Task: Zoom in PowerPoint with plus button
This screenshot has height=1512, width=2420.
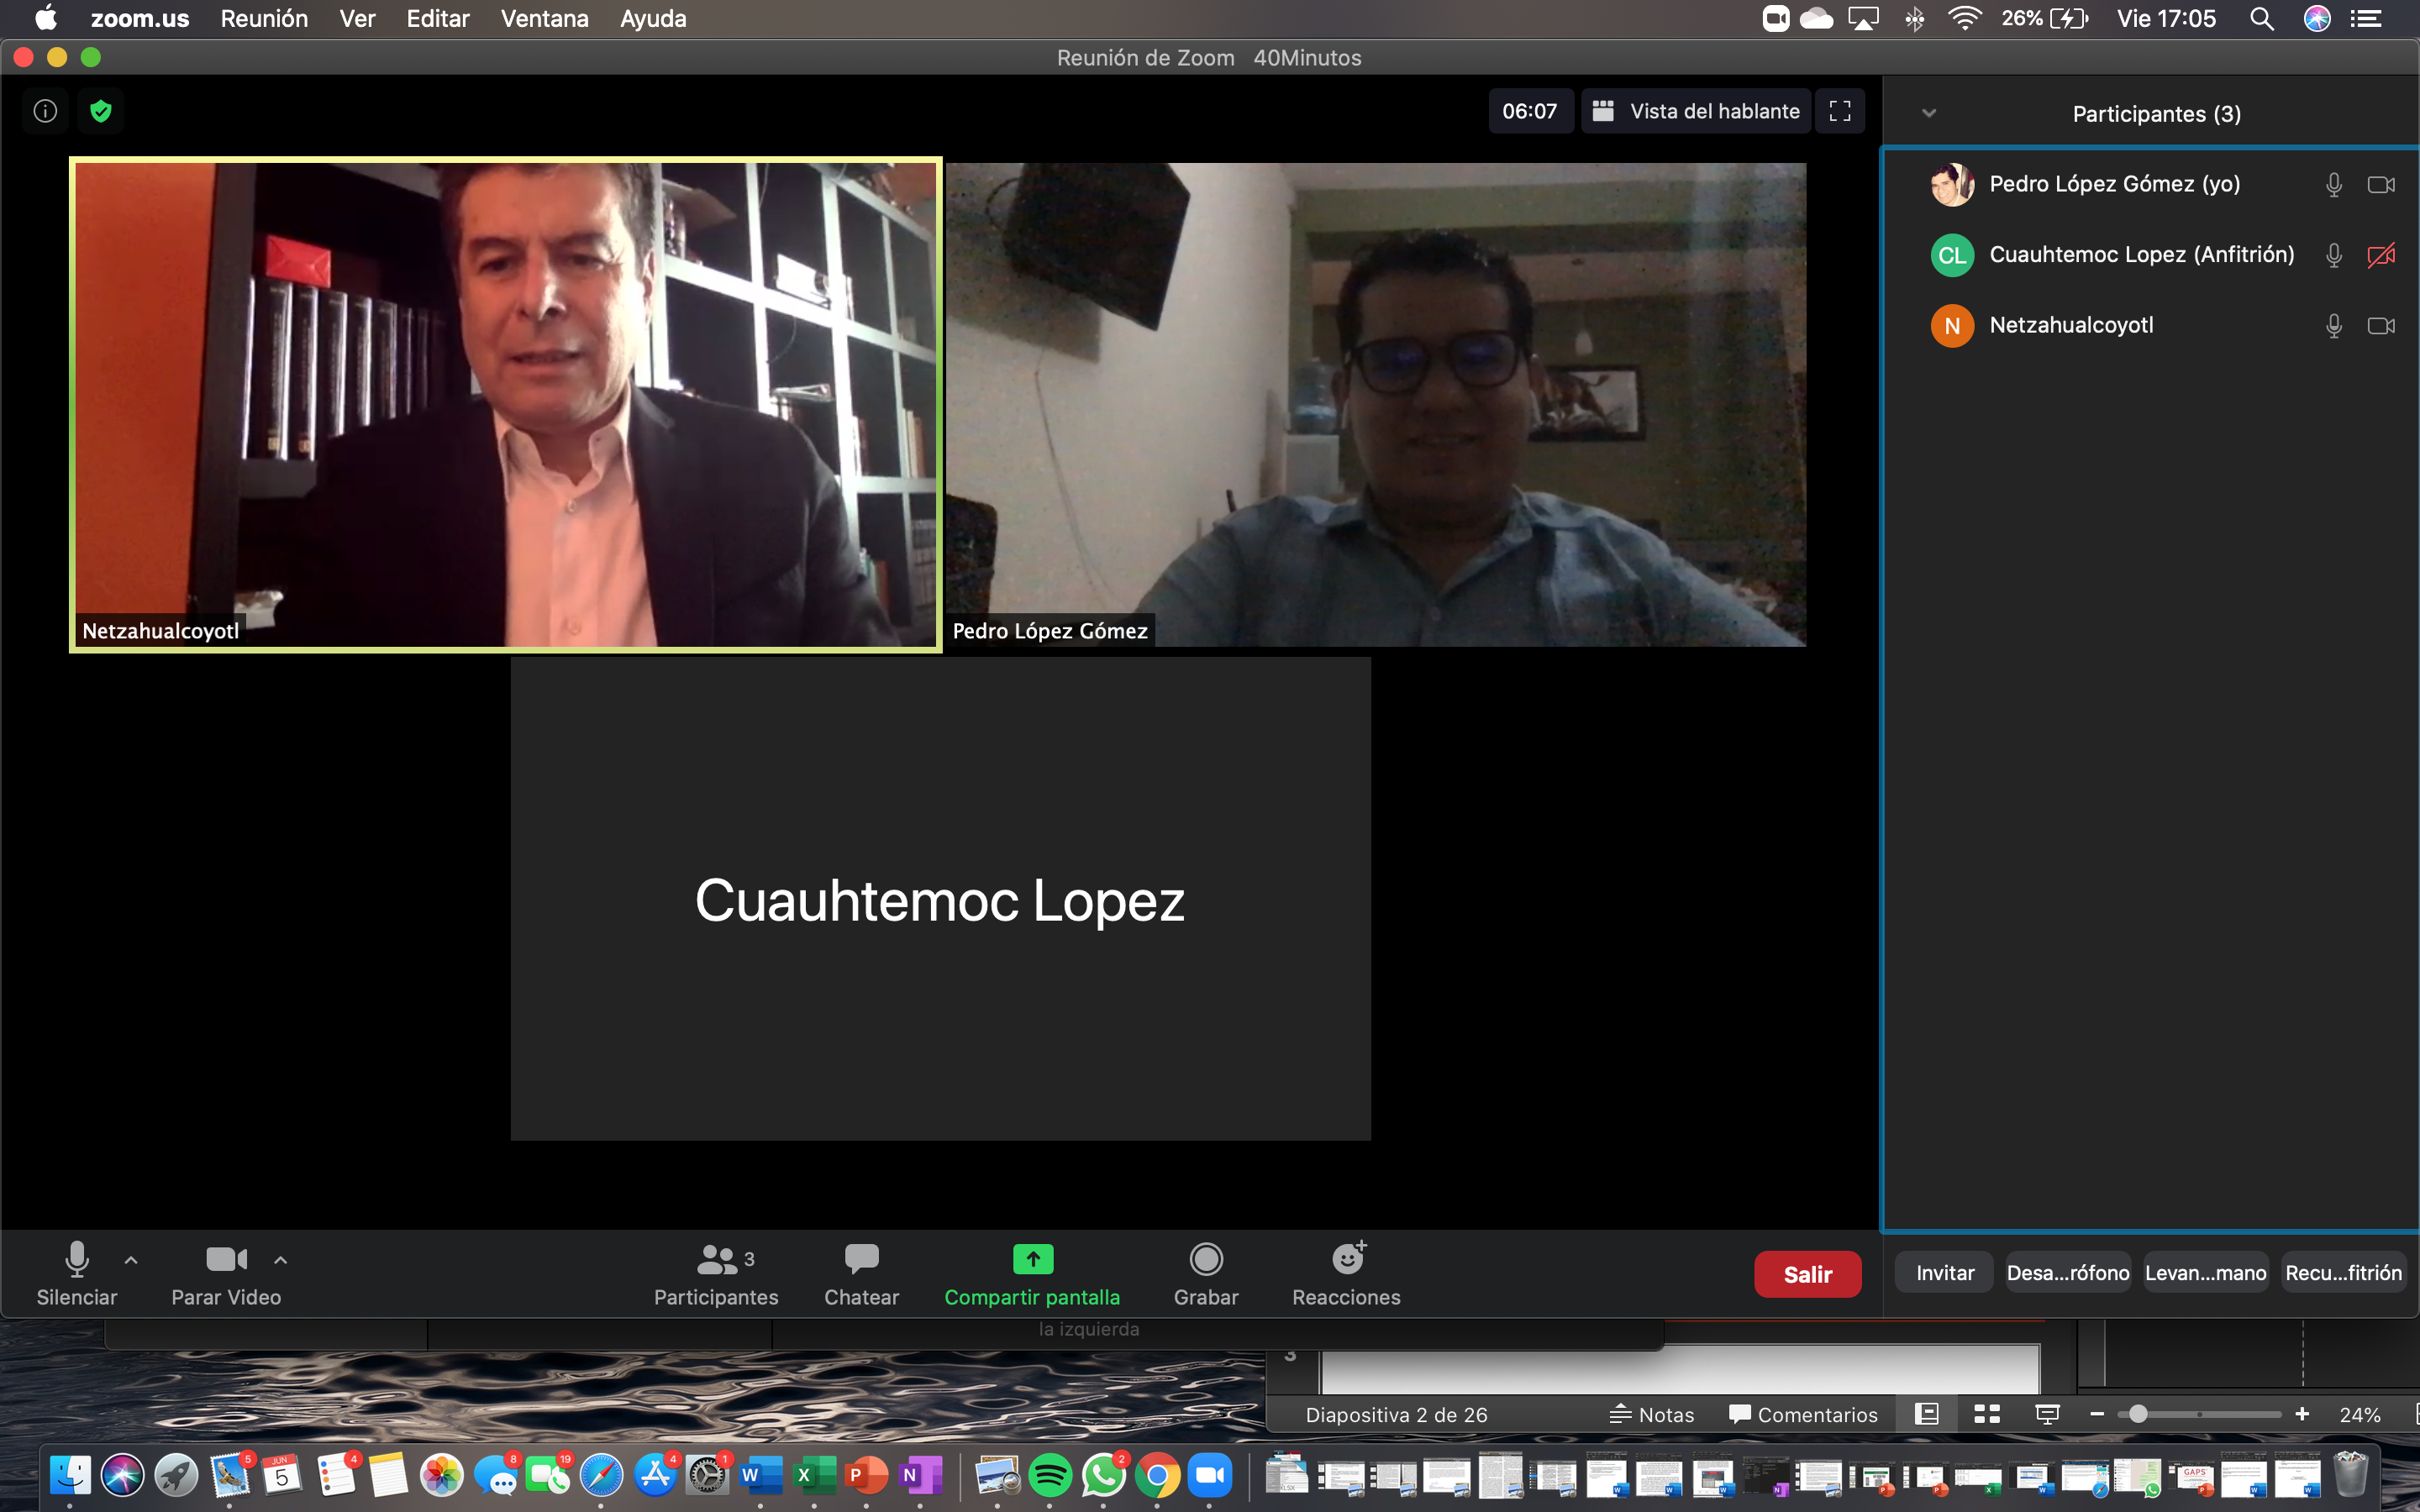Action: 2302,1414
